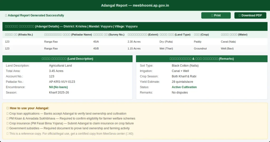Click the Extent column header
Viewport: 270px width, 142px height.
[143, 34]
